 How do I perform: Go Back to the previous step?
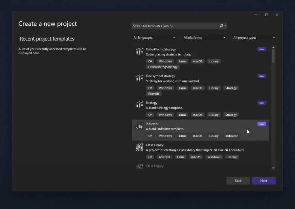(x=238, y=181)
